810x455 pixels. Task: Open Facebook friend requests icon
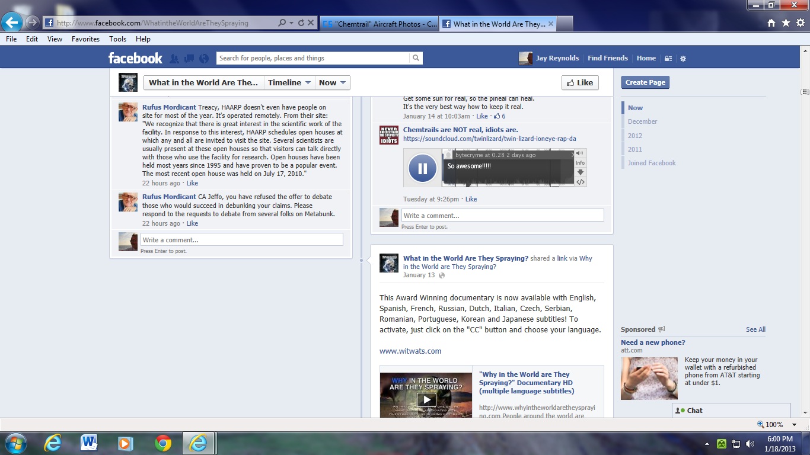(174, 58)
